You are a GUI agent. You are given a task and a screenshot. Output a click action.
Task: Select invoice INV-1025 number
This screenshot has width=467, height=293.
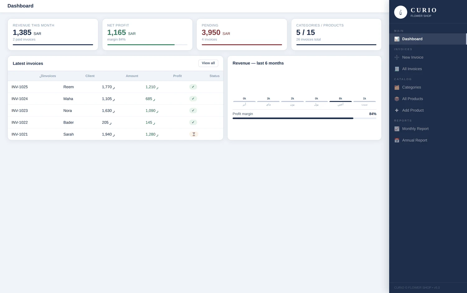(20, 87)
